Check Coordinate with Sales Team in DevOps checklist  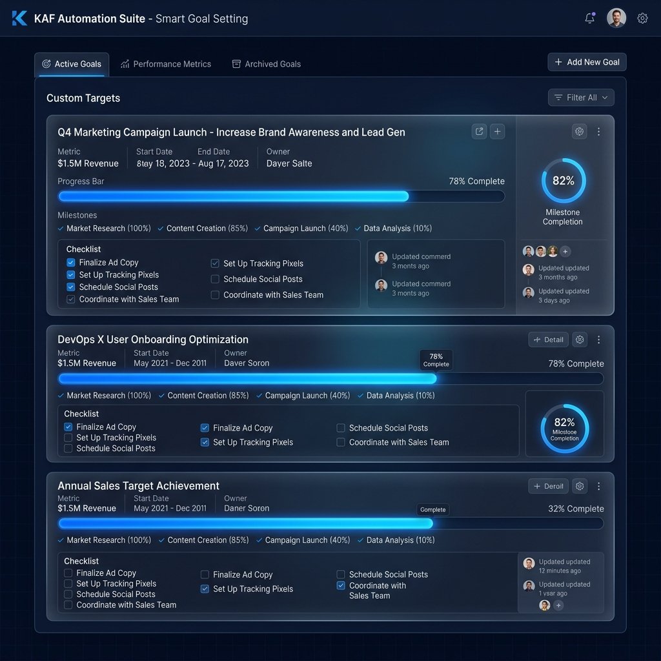coord(341,442)
